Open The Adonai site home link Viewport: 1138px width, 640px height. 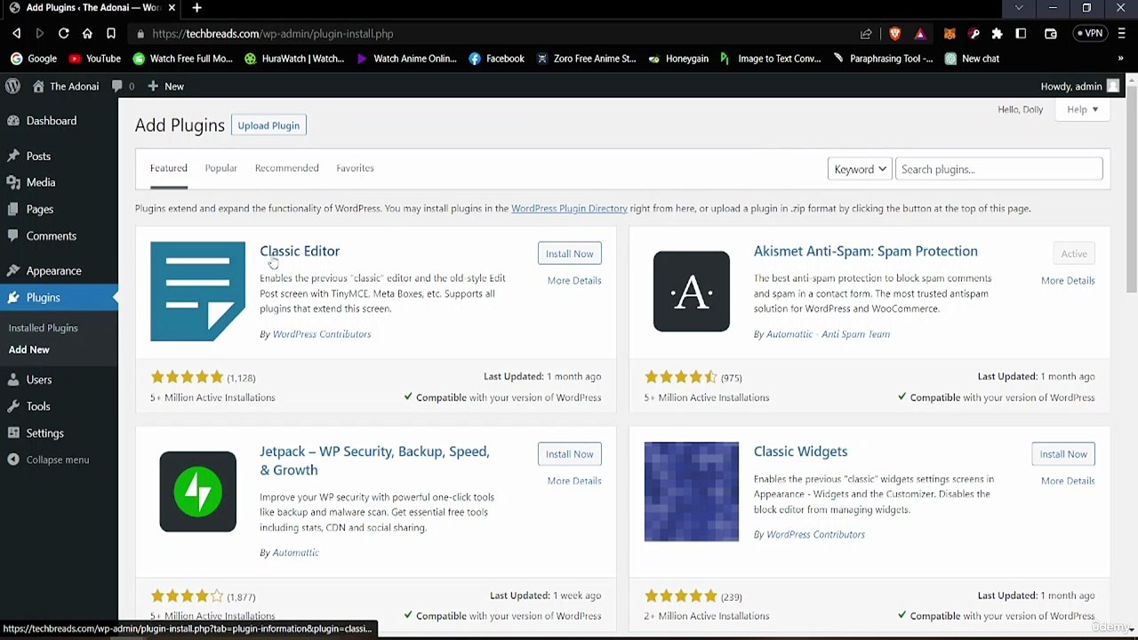coord(66,86)
